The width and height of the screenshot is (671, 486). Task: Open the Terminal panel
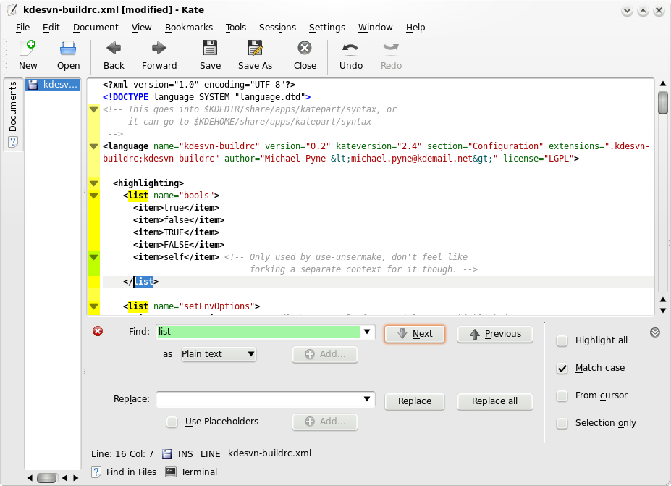[x=191, y=472]
